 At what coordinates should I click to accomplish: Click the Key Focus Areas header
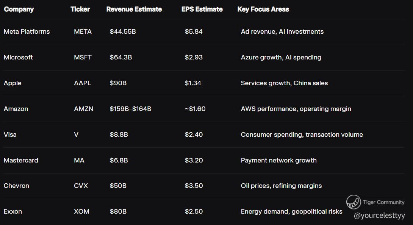tap(263, 9)
